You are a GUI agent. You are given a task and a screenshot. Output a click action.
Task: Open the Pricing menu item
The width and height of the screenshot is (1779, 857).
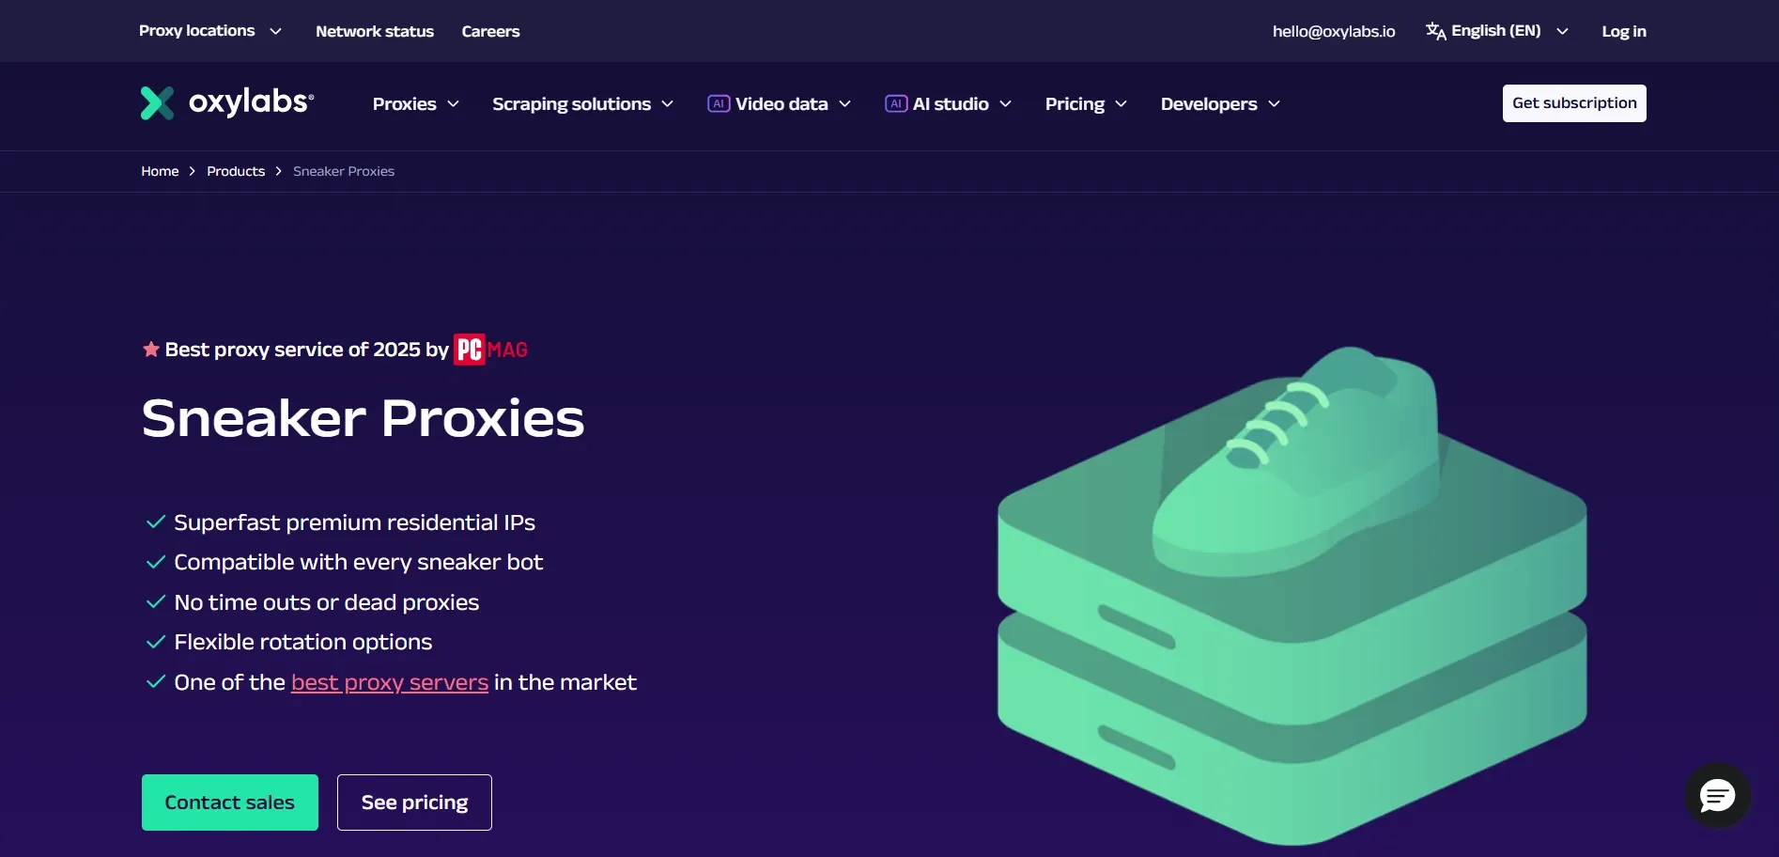1075,103
